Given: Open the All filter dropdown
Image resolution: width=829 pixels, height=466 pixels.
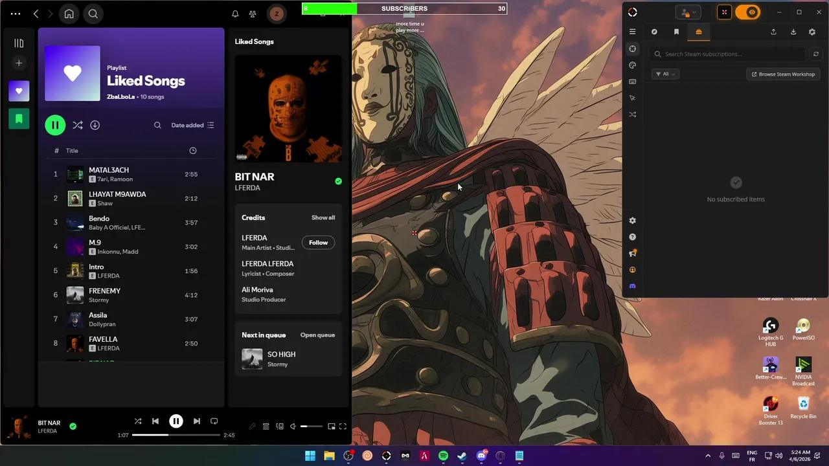Looking at the screenshot, I should click(x=665, y=74).
